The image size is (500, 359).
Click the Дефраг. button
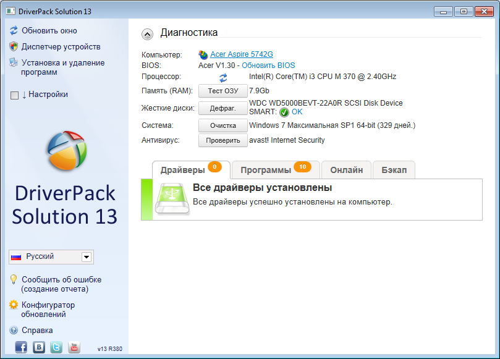(x=223, y=108)
